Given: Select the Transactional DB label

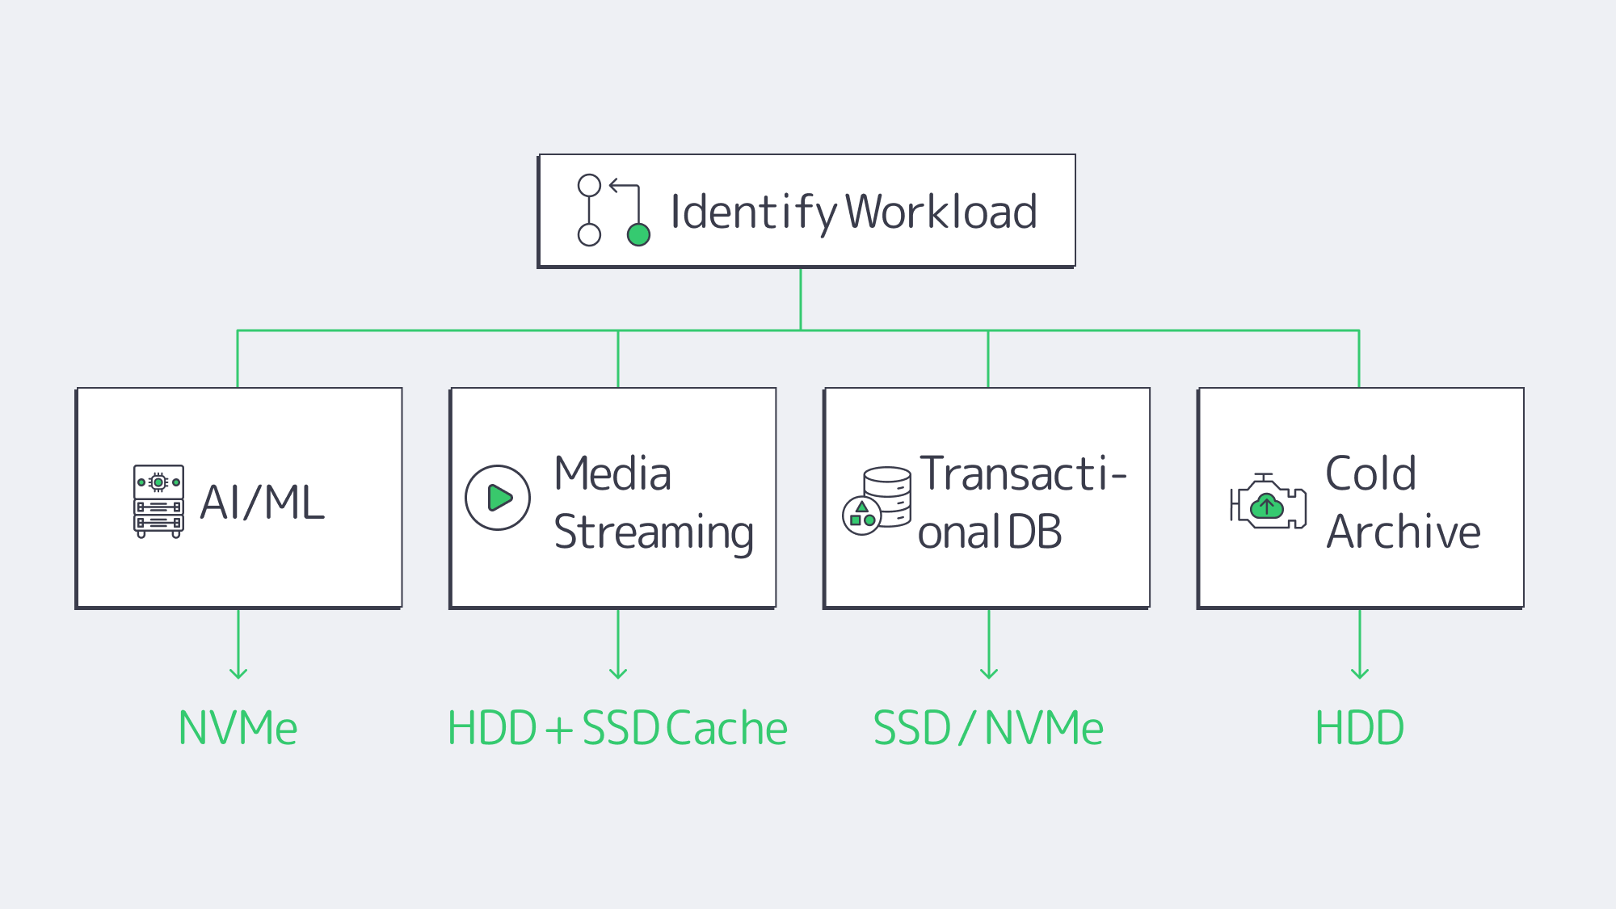Looking at the screenshot, I should [1022, 503].
